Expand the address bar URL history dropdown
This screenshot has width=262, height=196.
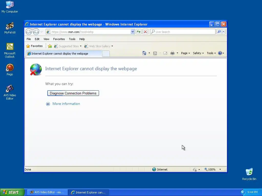tap(133, 32)
